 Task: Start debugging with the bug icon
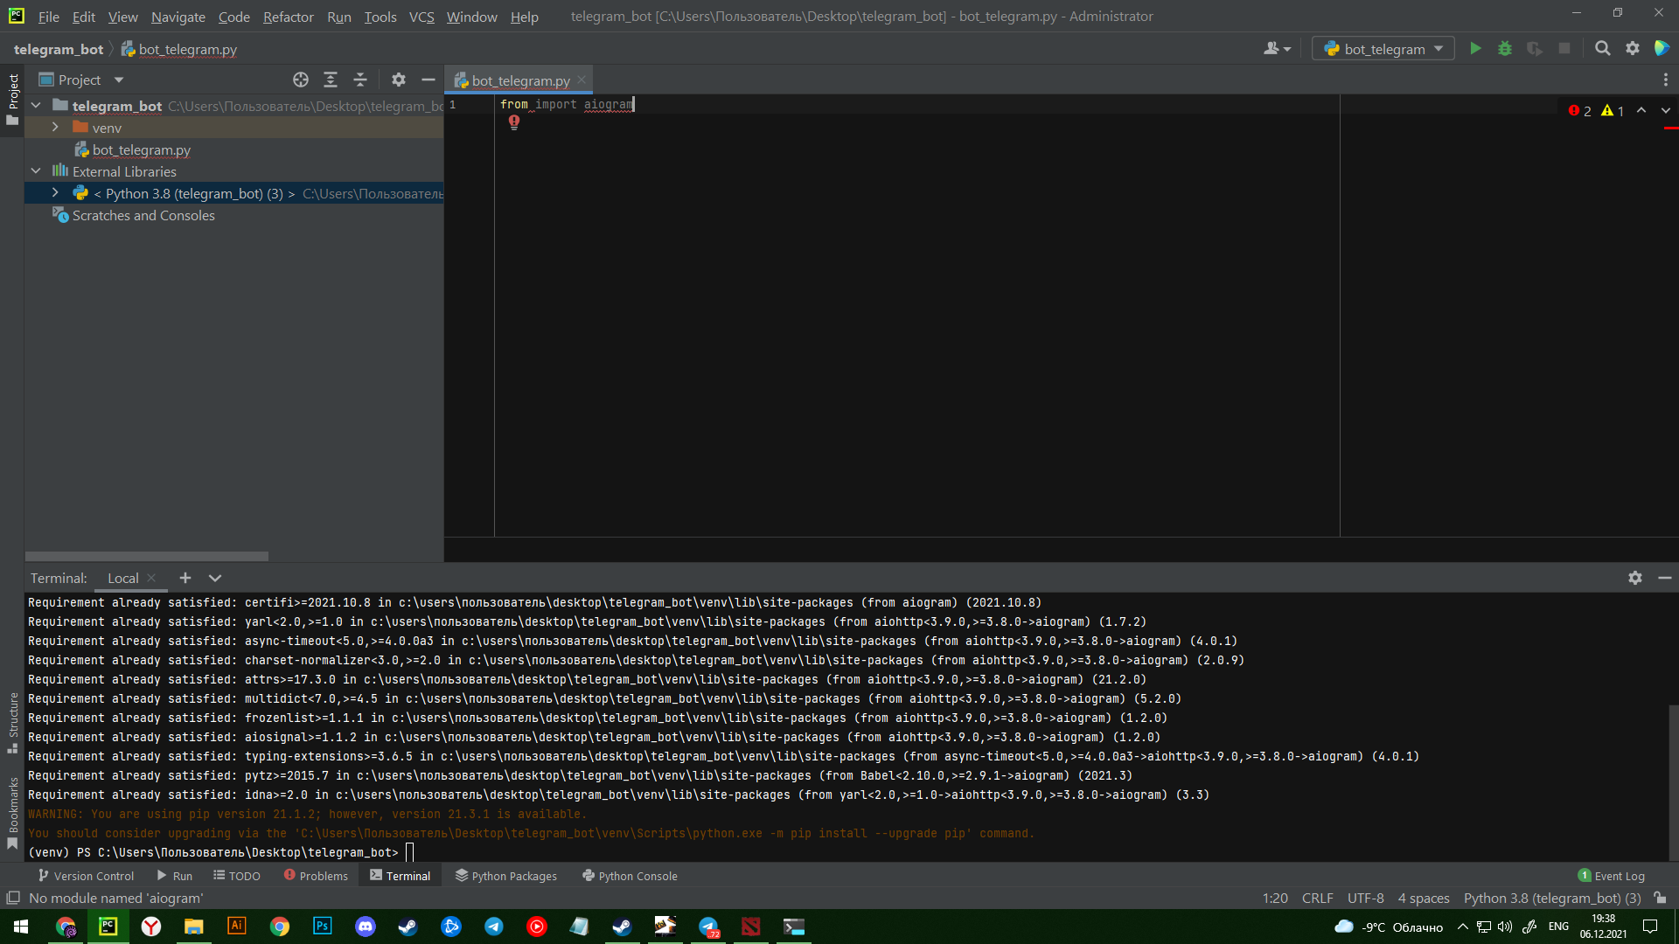1505,49
